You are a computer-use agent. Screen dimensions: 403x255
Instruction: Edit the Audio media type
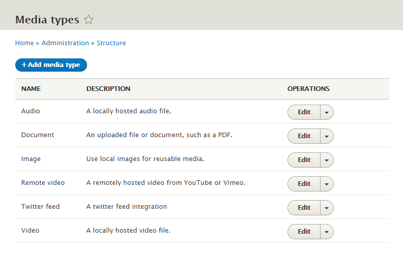pyautogui.click(x=304, y=112)
